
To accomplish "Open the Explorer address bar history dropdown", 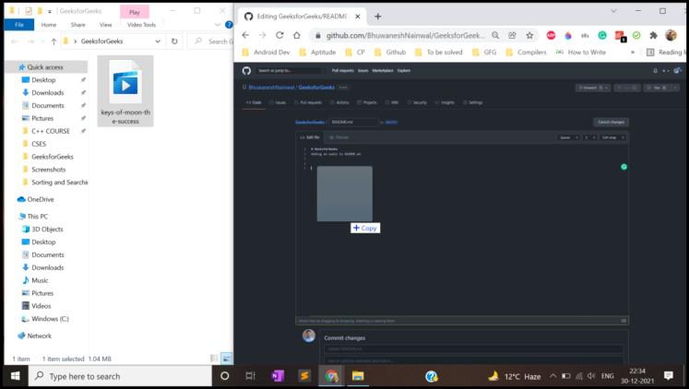I will coord(158,41).
